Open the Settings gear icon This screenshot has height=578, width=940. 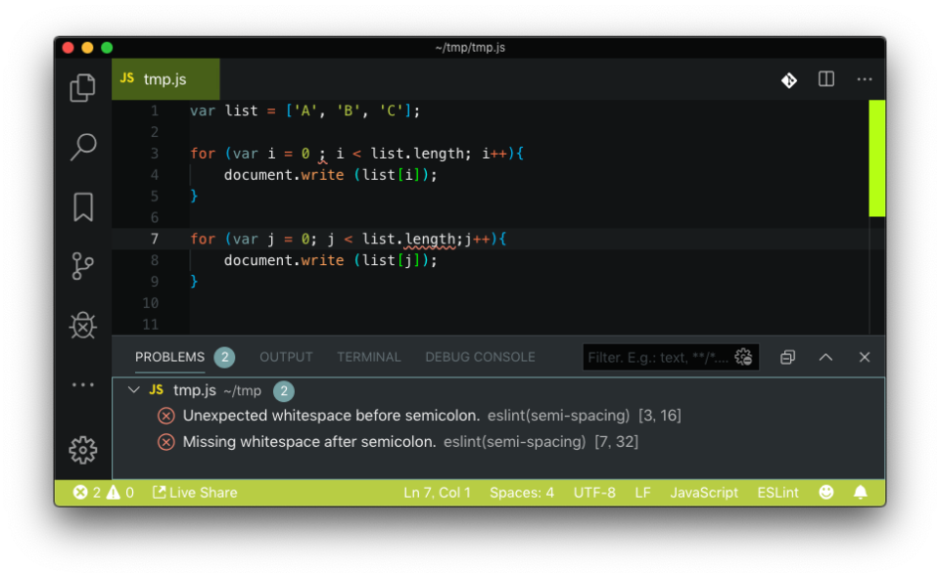[x=82, y=450]
